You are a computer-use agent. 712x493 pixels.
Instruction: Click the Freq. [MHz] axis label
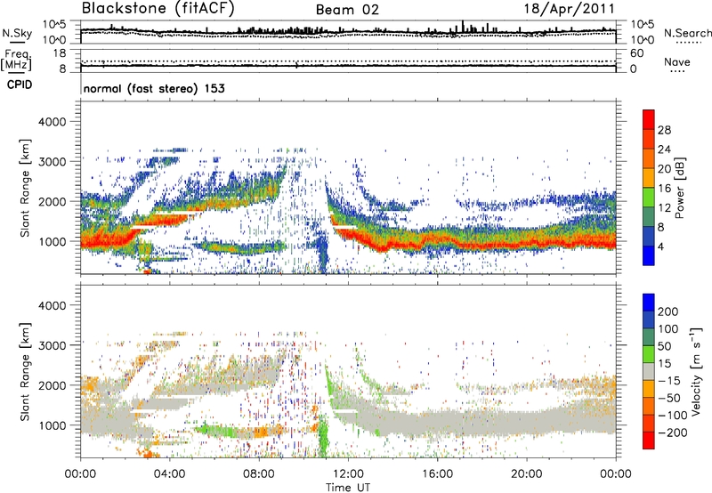[x=16, y=60]
